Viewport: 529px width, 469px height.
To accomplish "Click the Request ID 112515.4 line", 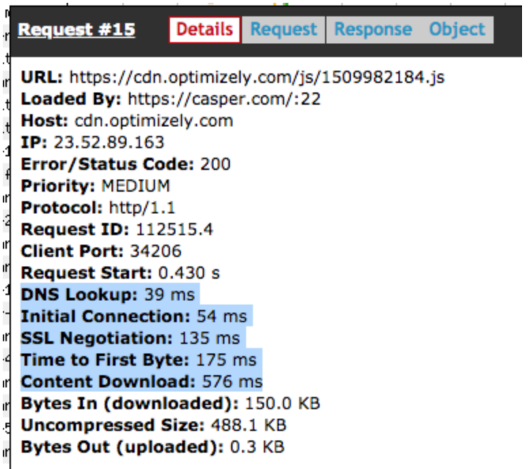I will pos(117,230).
